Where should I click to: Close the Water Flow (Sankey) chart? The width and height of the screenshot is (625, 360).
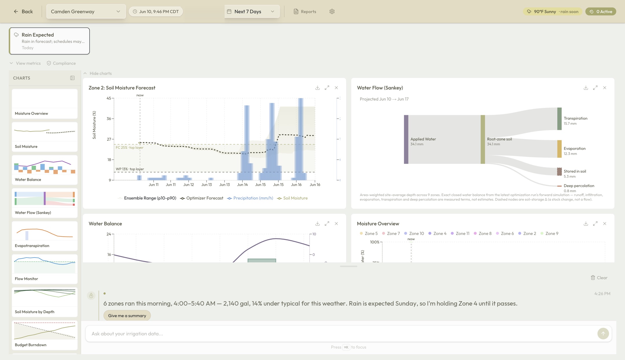click(x=604, y=88)
